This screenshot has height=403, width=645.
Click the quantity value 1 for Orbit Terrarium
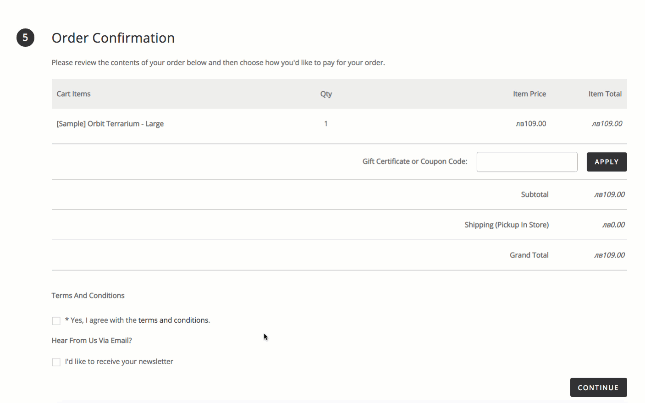[326, 123]
